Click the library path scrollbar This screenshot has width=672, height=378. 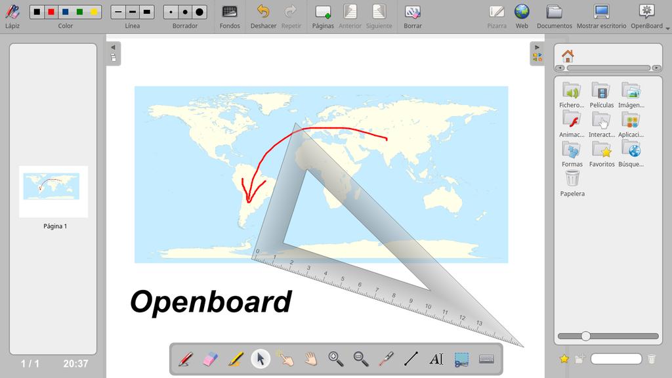(x=608, y=68)
